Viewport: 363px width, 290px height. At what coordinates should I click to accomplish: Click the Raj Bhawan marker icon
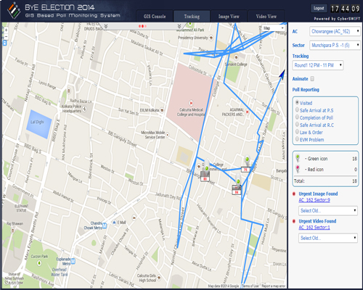click(x=13, y=231)
